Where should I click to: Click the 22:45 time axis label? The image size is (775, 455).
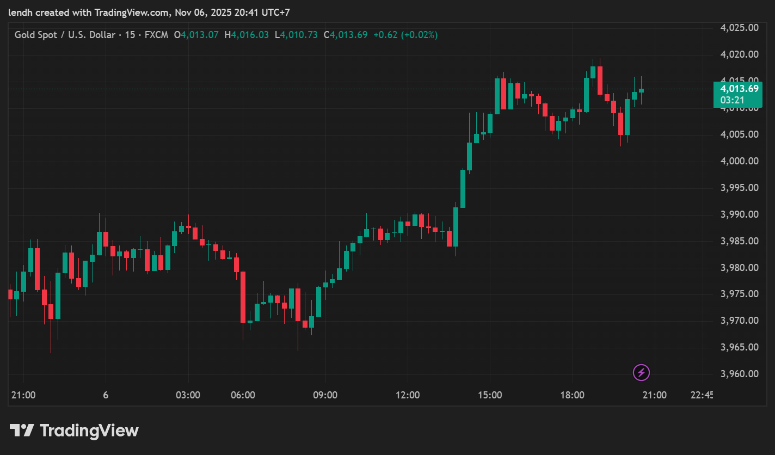[701, 395]
